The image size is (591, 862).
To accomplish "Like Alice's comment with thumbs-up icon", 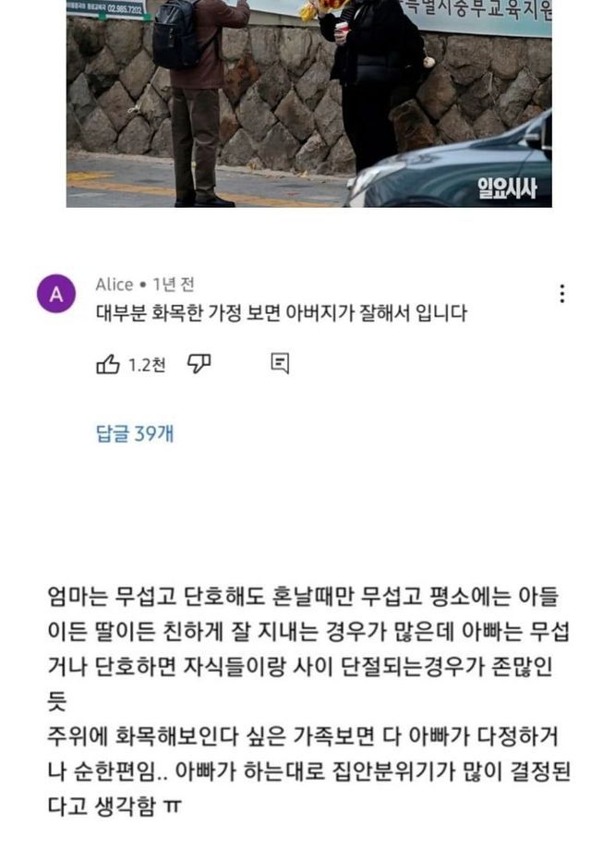I will pos(108,364).
